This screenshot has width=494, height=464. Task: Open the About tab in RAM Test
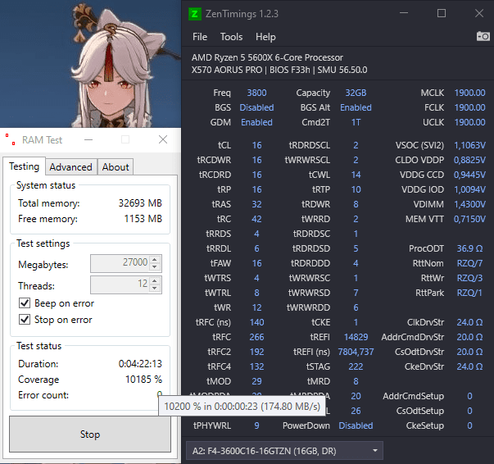pos(116,166)
